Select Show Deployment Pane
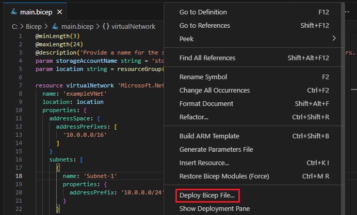The image size is (357, 215). point(254,209)
